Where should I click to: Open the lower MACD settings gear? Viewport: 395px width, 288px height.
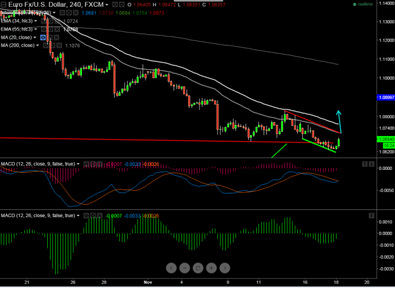coord(93,215)
